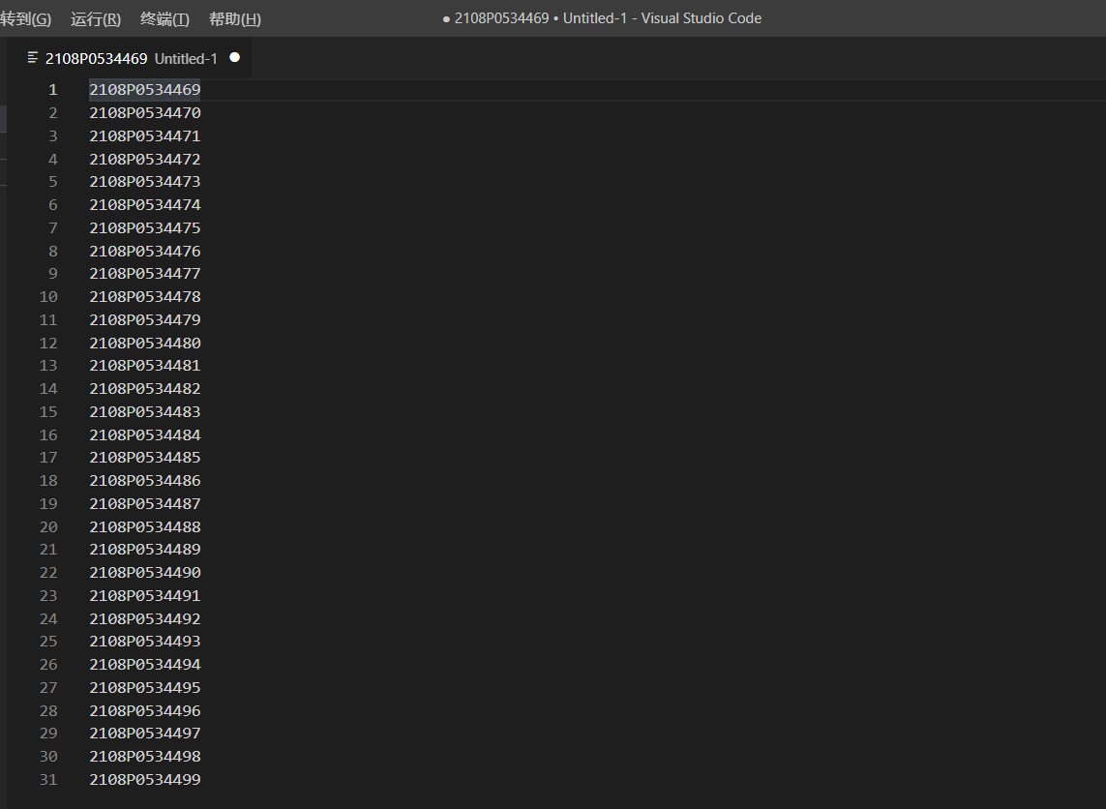
Task: Open the 运行(R) menu
Action: 96,19
